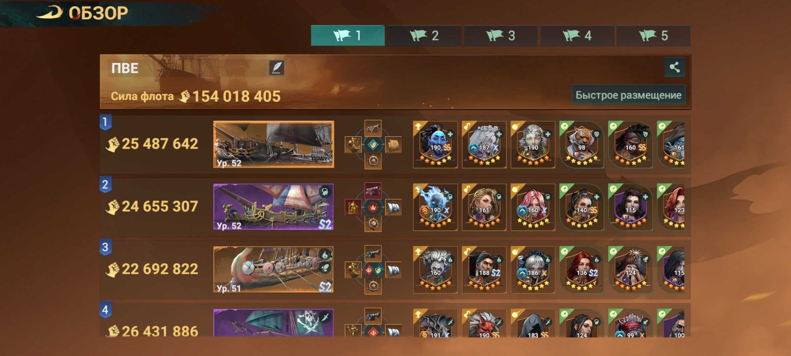This screenshot has width=791, height=356.
Task: Select the blue-skinned hero level 190
Action: tap(435, 145)
